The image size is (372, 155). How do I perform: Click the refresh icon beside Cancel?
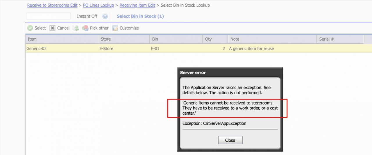pos(76,28)
